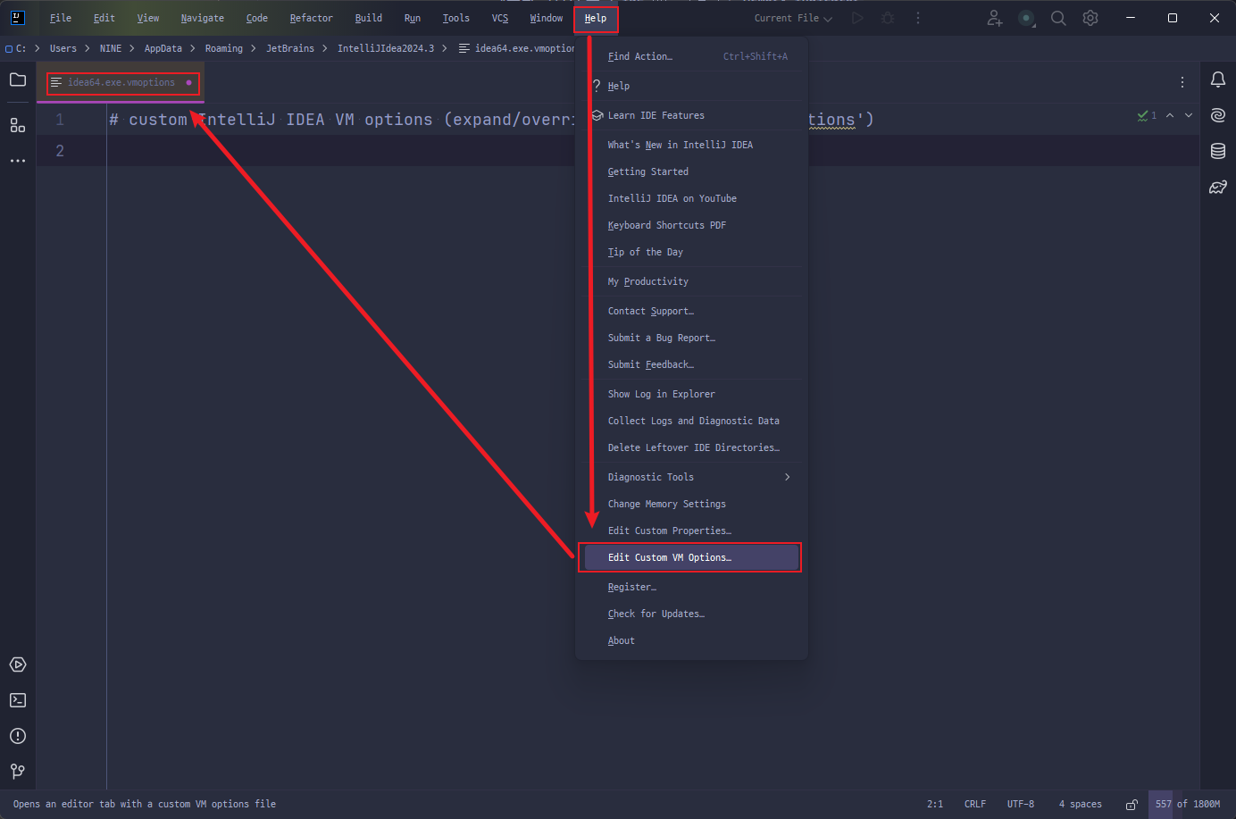
Task: Open the Git version control tool window
Action: tap(18, 771)
